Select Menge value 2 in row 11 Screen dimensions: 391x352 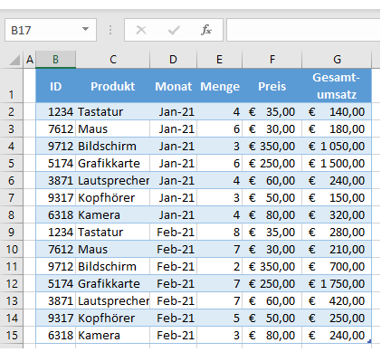[x=219, y=266]
